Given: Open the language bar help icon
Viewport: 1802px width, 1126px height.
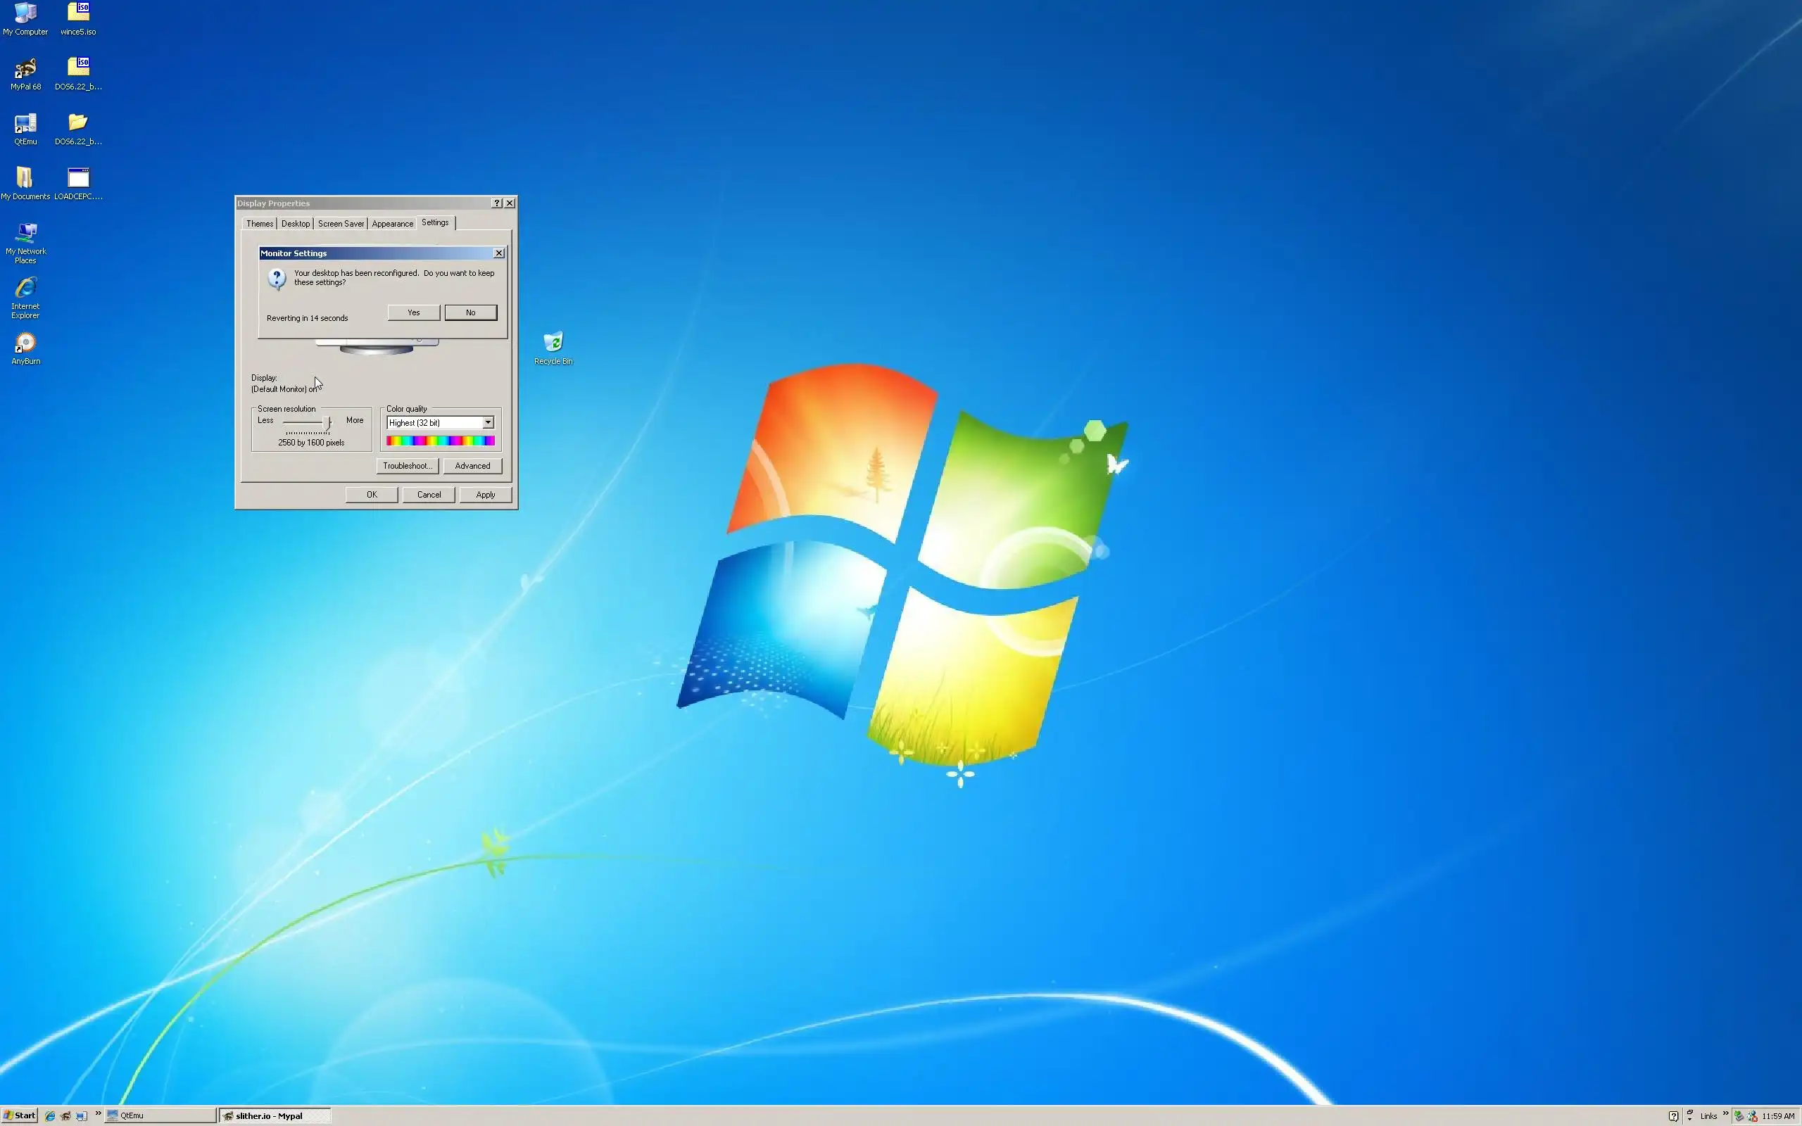Looking at the screenshot, I should (x=1673, y=1116).
